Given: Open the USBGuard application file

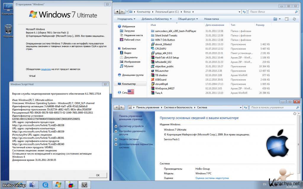Looking at the screenshot, I should pos(161,79).
